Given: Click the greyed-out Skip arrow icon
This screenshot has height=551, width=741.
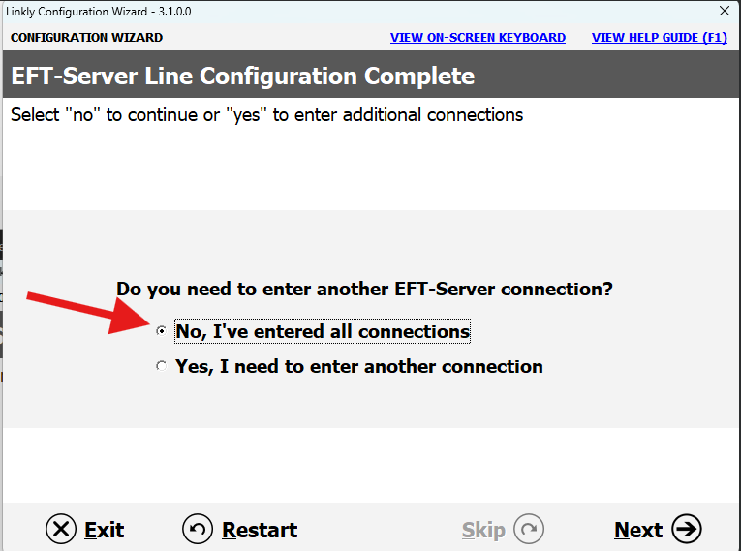Looking at the screenshot, I should pyautogui.click(x=529, y=529).
